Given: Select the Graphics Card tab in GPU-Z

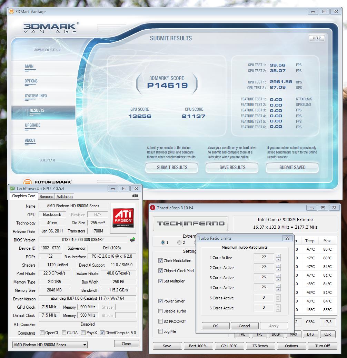Looking at the screenshot, I should [x=24, y=196].
